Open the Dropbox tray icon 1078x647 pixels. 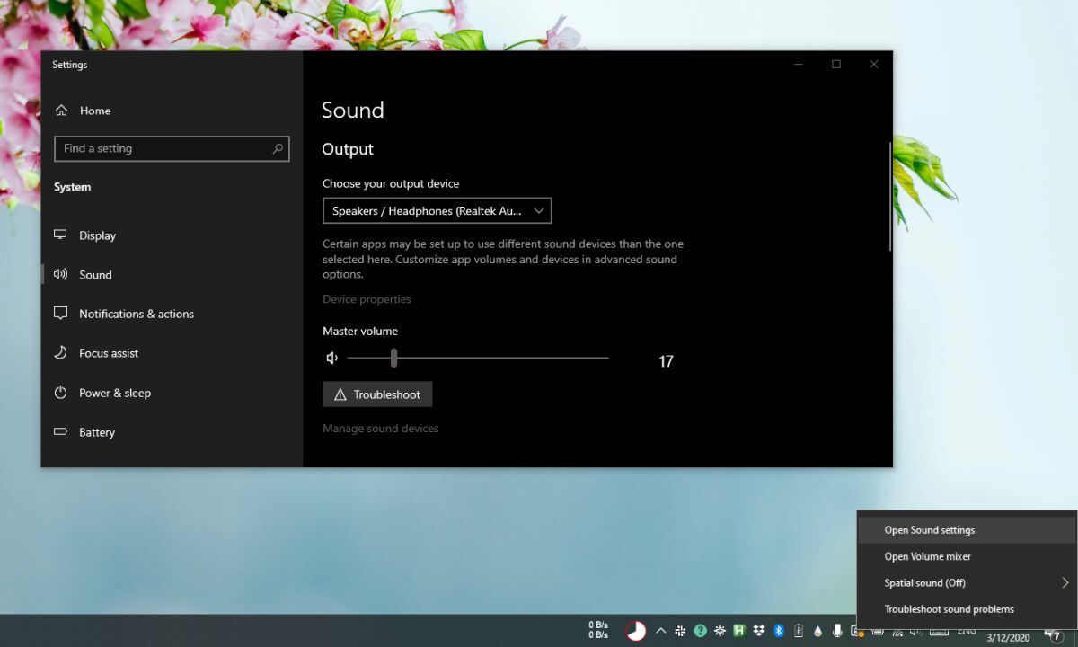[759, 631]
